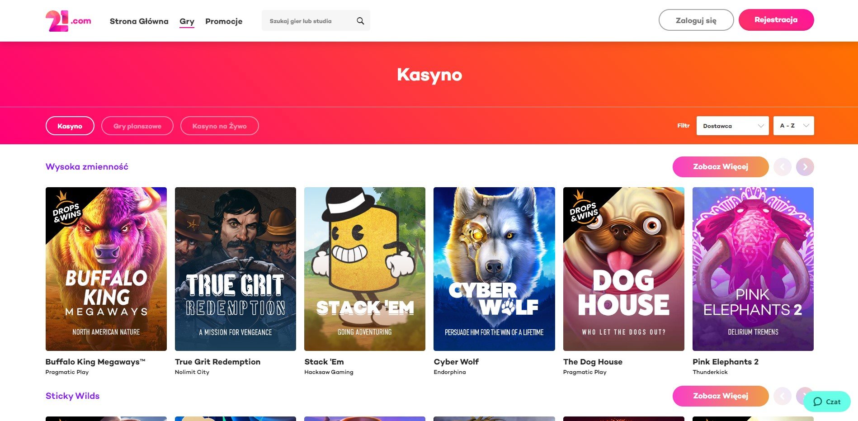The image size is (858, 421).
Task: Expand the Dostawca provider dropdown
Action: pos(732,126)
